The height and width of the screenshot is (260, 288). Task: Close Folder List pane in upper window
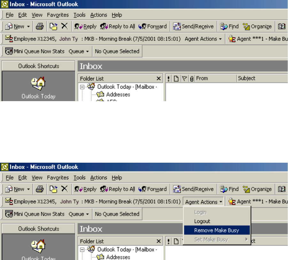(x=159, y=78)
